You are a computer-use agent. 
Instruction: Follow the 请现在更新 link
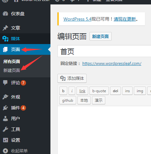[x=125, y=19]
